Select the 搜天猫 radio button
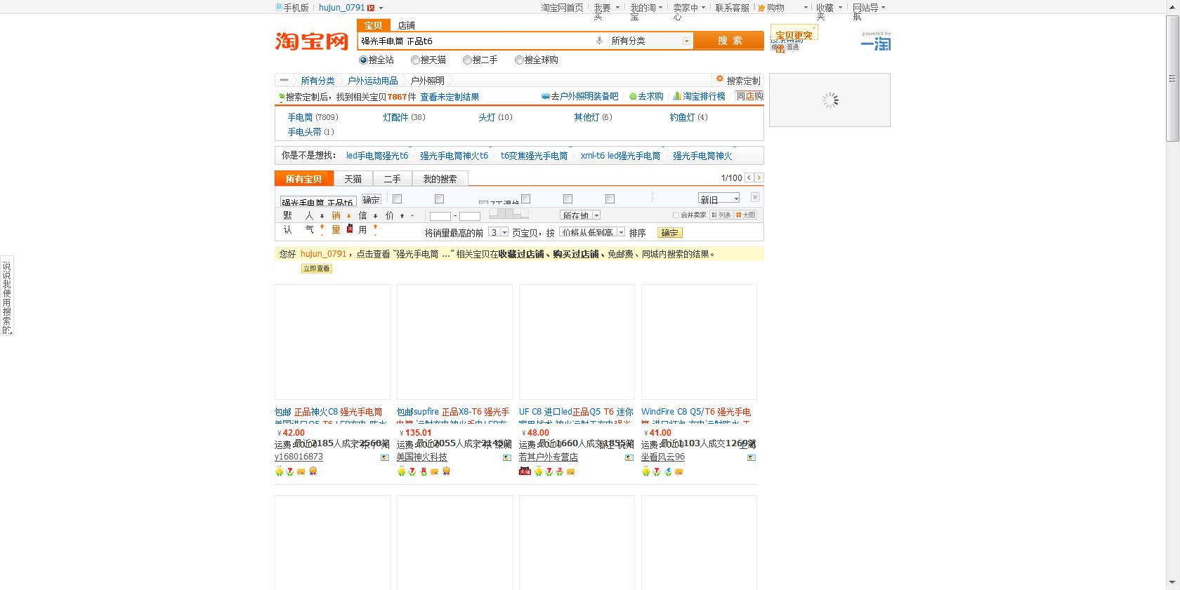Viewport: 1180px width, 590px height. (415, 60)
